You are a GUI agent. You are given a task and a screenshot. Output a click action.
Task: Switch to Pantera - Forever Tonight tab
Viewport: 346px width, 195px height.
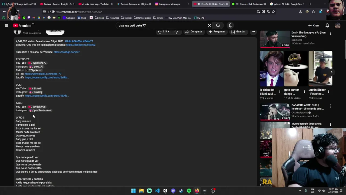57,4
